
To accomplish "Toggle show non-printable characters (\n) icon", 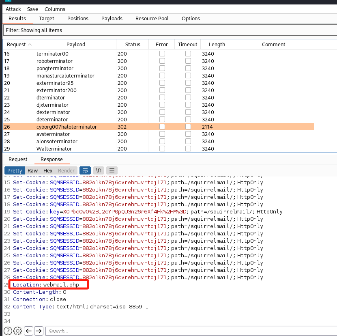I will [x=99, y=170].
